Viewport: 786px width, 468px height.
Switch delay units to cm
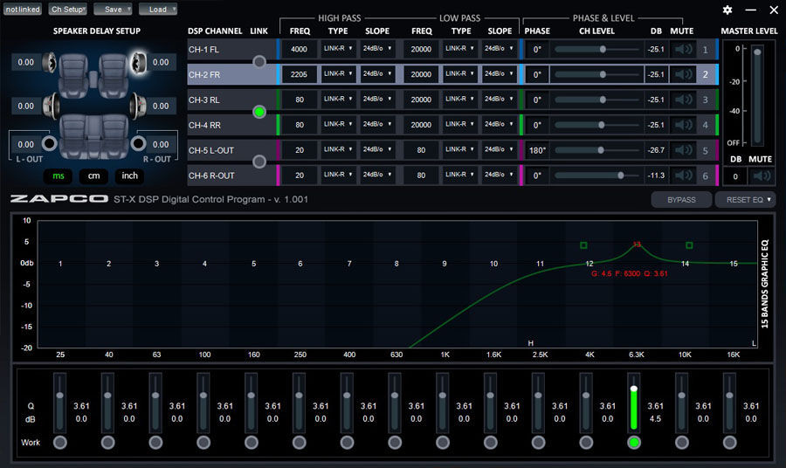pyautogui.click(x=93, y=176)
